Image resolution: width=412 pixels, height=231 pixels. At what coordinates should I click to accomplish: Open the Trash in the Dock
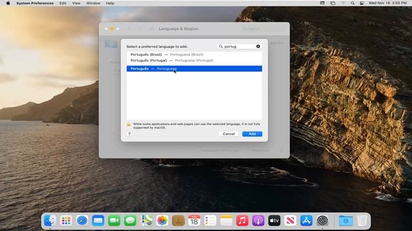pyautogui.click(x=362, y=221)
